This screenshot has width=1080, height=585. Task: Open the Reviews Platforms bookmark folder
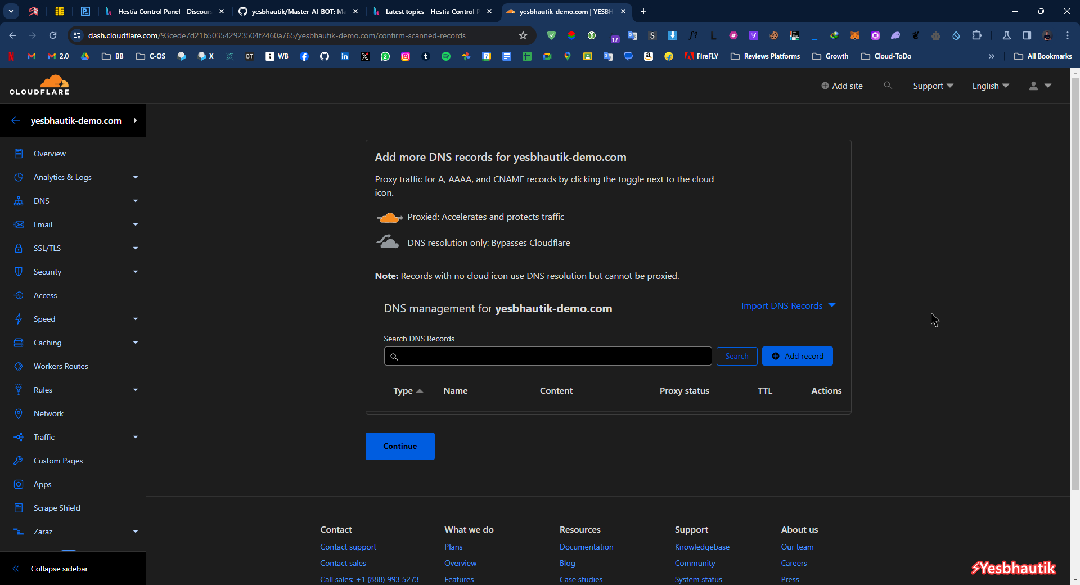pyautogui.click(x=765, y=56)
